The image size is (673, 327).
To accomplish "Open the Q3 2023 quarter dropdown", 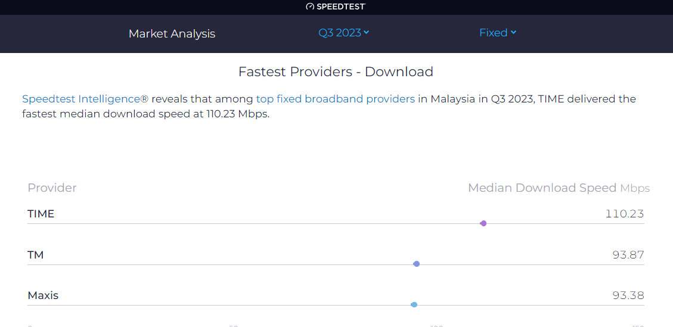I will coord(343,33).
